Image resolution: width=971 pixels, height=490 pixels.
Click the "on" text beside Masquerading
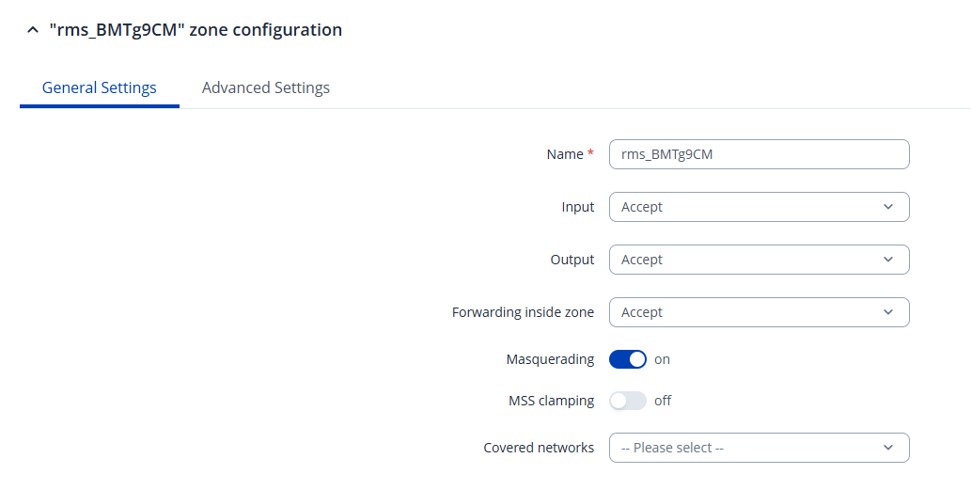(x=662, y=359)
